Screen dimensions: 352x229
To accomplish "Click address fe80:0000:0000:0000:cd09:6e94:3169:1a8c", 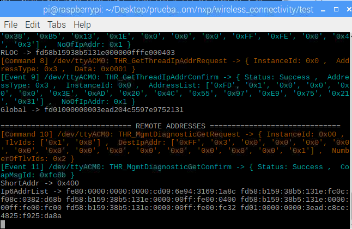I will [x=151, y=191].
